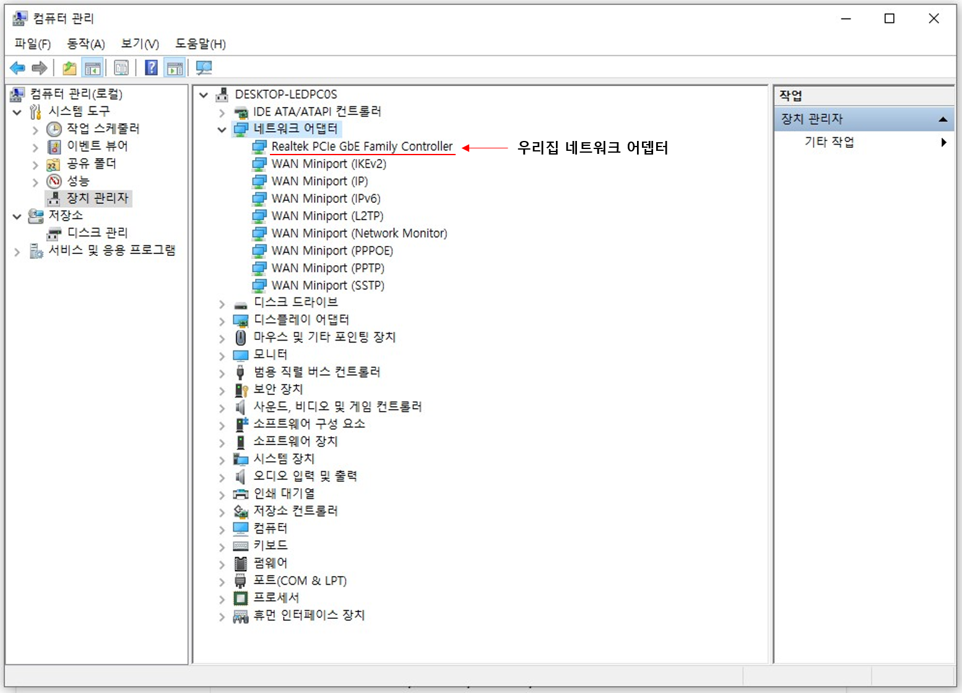Open the parent folder using the up icon

click(x=69, y=67)
